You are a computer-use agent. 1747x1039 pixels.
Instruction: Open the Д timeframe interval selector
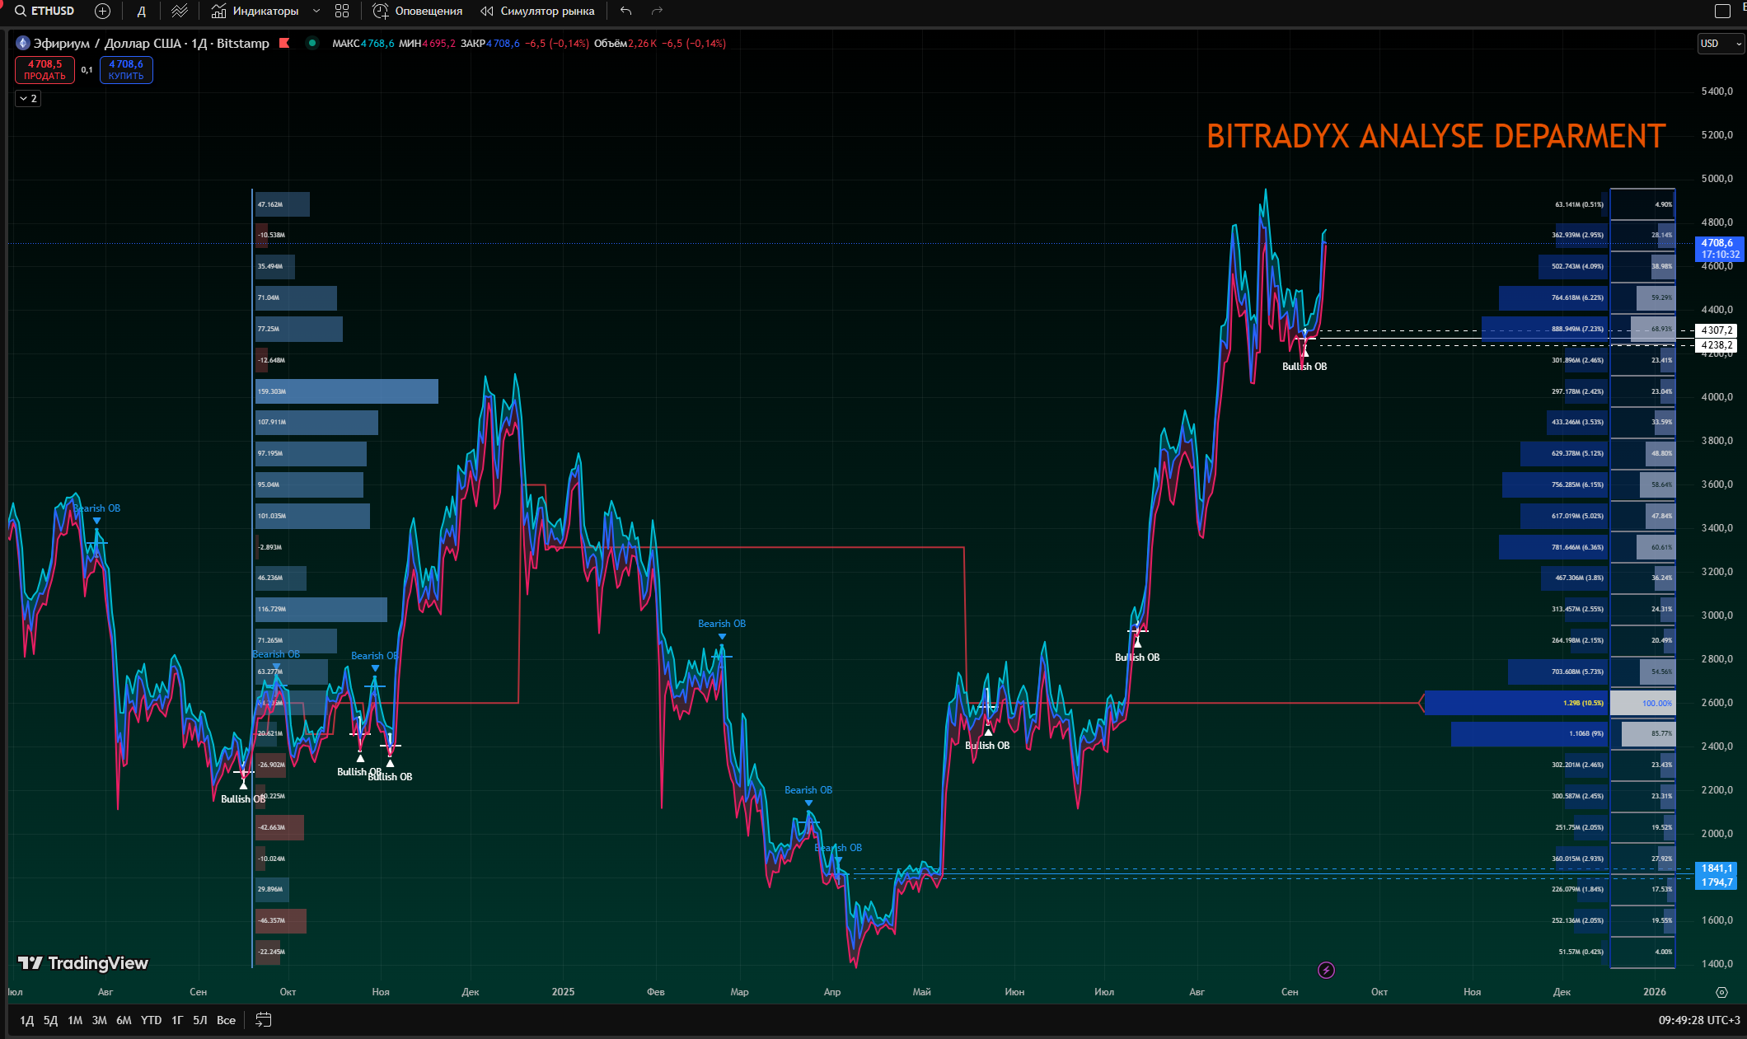tap(142, 11)
